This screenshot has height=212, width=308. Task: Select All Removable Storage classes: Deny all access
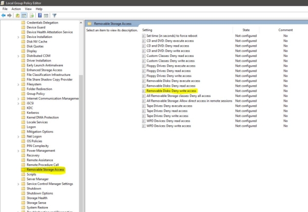tap(179, 96)
